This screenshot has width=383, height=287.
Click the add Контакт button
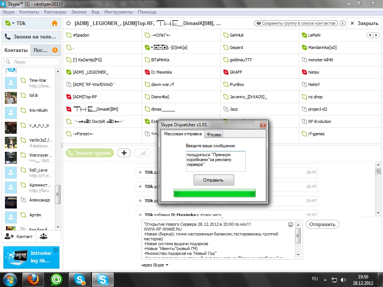19,237
